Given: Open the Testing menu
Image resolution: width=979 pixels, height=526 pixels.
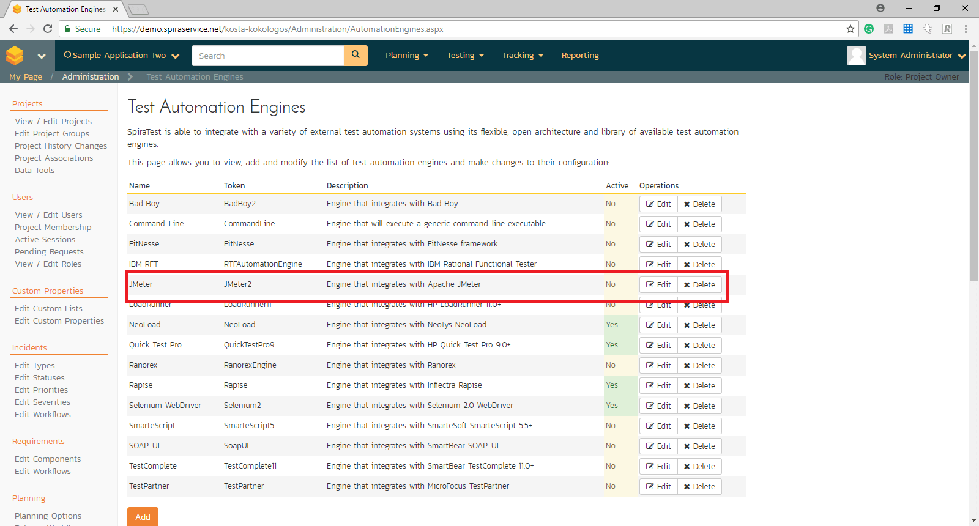Looking at the screenshot, I should [465, 56].
